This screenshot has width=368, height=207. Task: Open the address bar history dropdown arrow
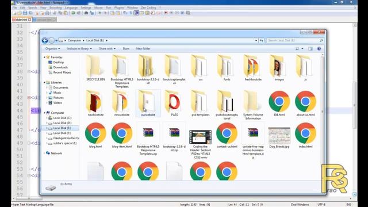click(x=256, y=40)
